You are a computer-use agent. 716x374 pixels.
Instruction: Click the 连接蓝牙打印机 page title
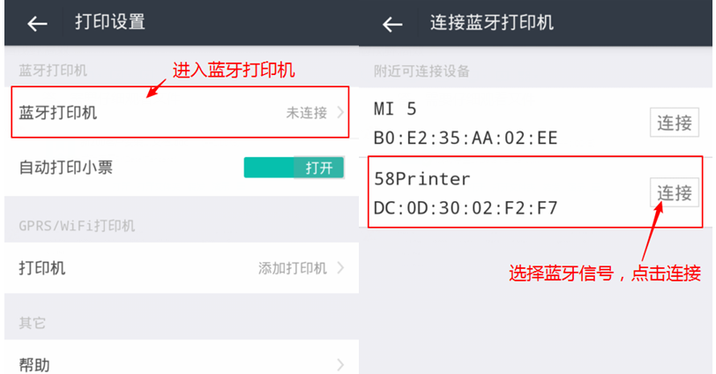492,23
